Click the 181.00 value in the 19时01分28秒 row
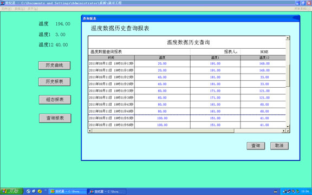 click(x=215, y=84)
